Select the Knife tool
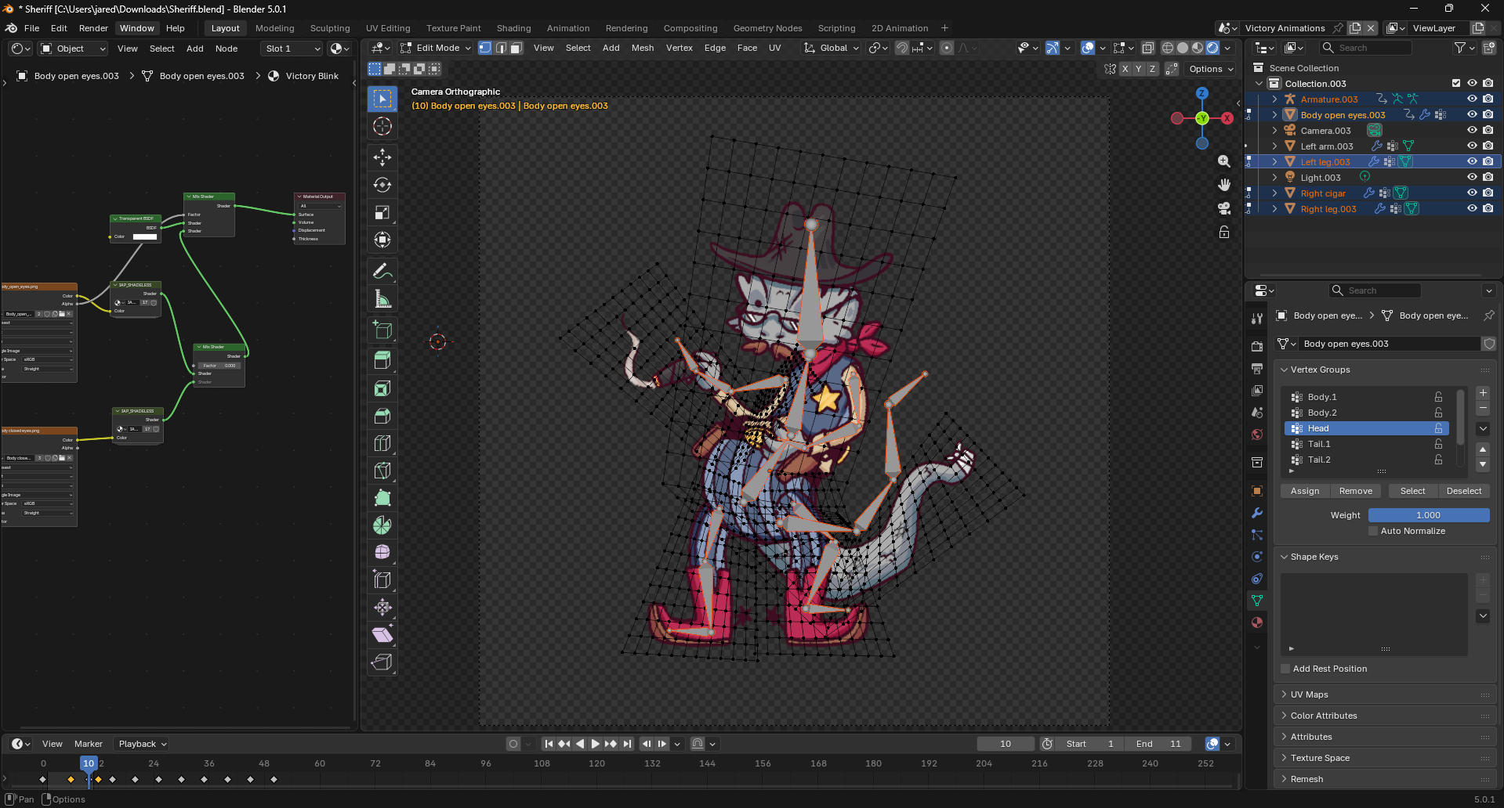The height and width of the screenshot is (808, 1504). pyautogui.click(x=382, y=471)
